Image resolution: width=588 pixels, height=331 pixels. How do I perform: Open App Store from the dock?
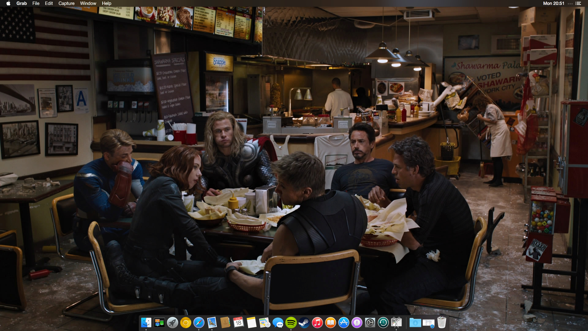344,322
